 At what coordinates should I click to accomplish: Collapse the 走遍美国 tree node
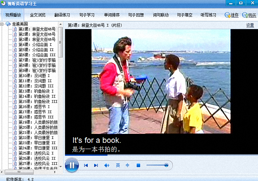pos(3,24)
